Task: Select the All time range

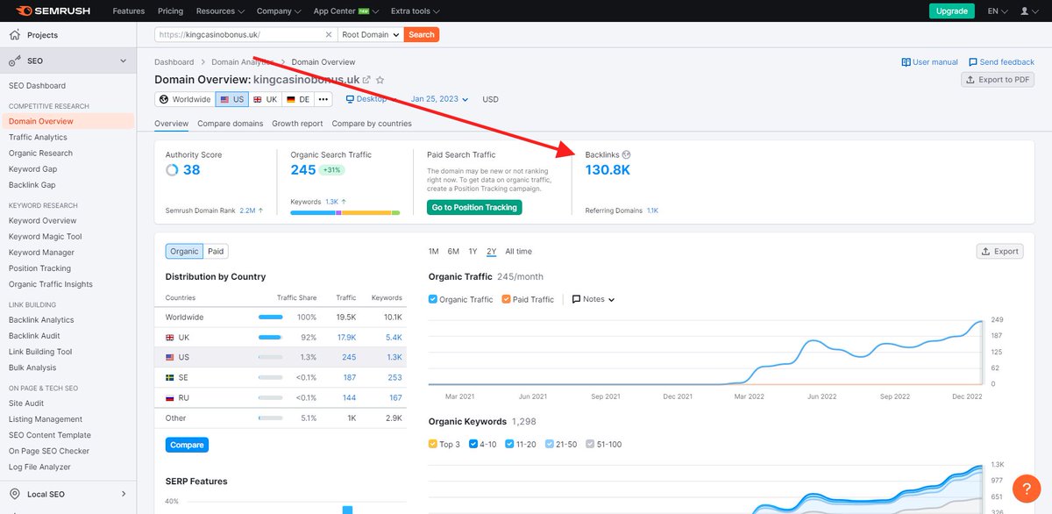Action: 518,251
